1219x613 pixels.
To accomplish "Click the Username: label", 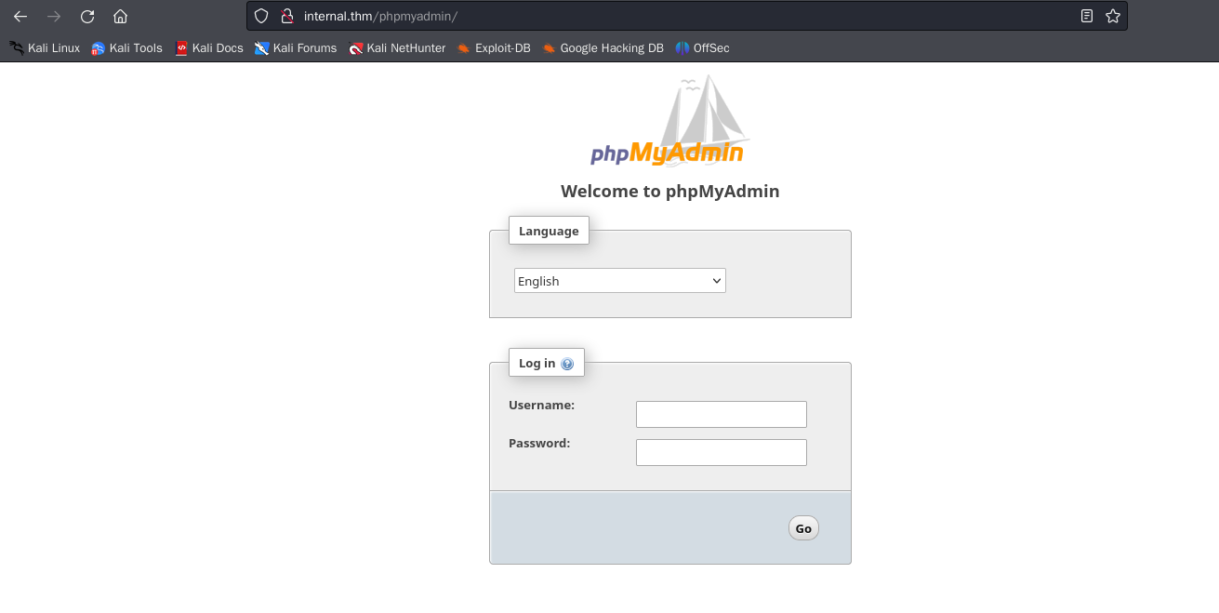I will [542, 405].
